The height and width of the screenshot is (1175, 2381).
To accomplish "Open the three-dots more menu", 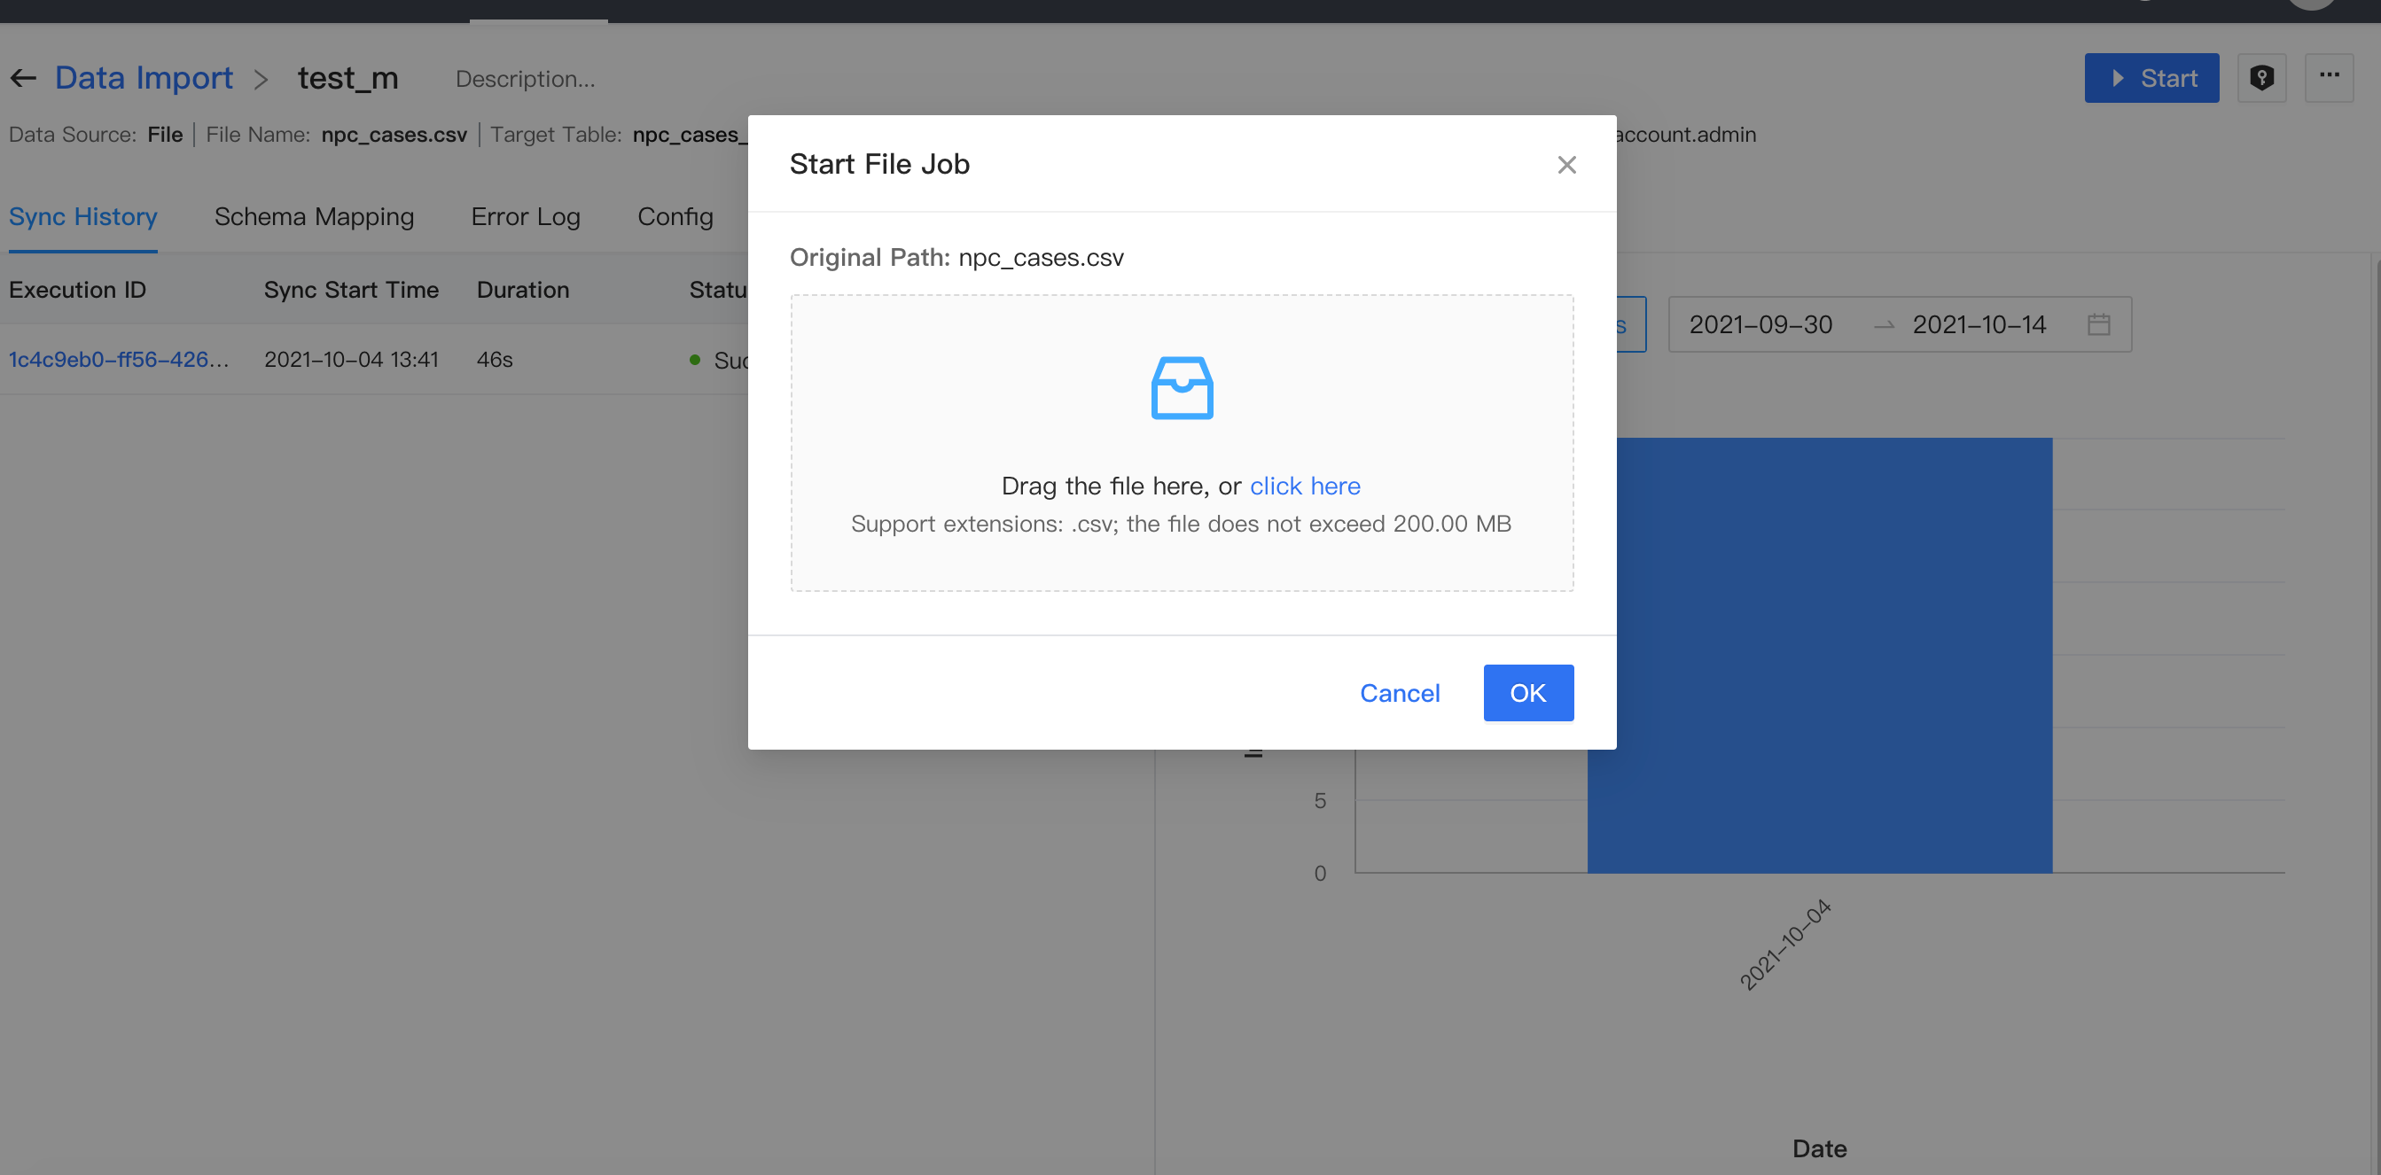I will tap(2329, 77).
